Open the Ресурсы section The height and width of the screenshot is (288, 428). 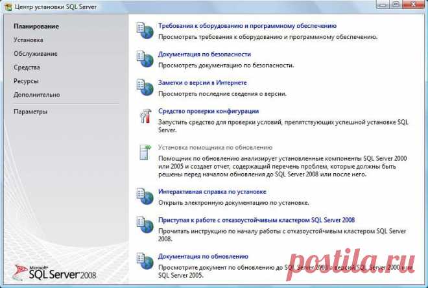click(26, 81)
